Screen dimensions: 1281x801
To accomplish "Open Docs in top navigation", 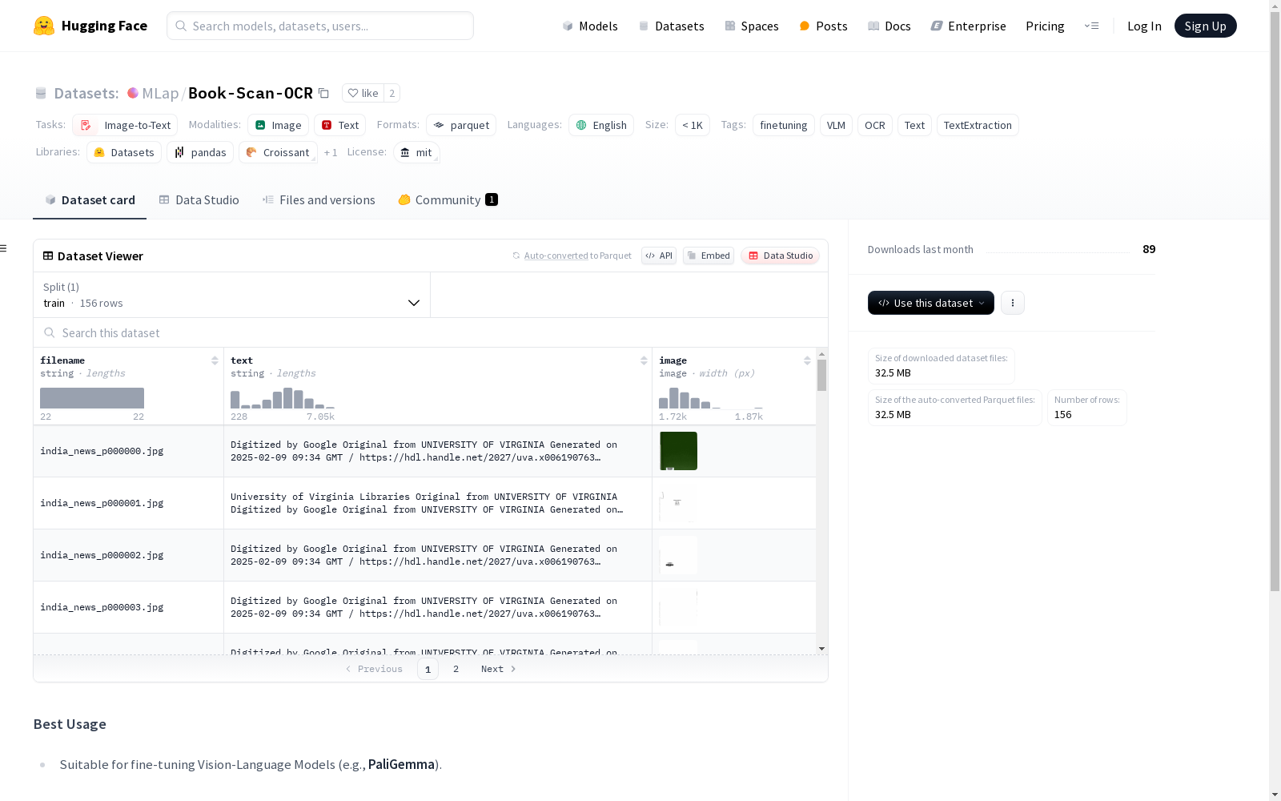I will click(889, 26).
